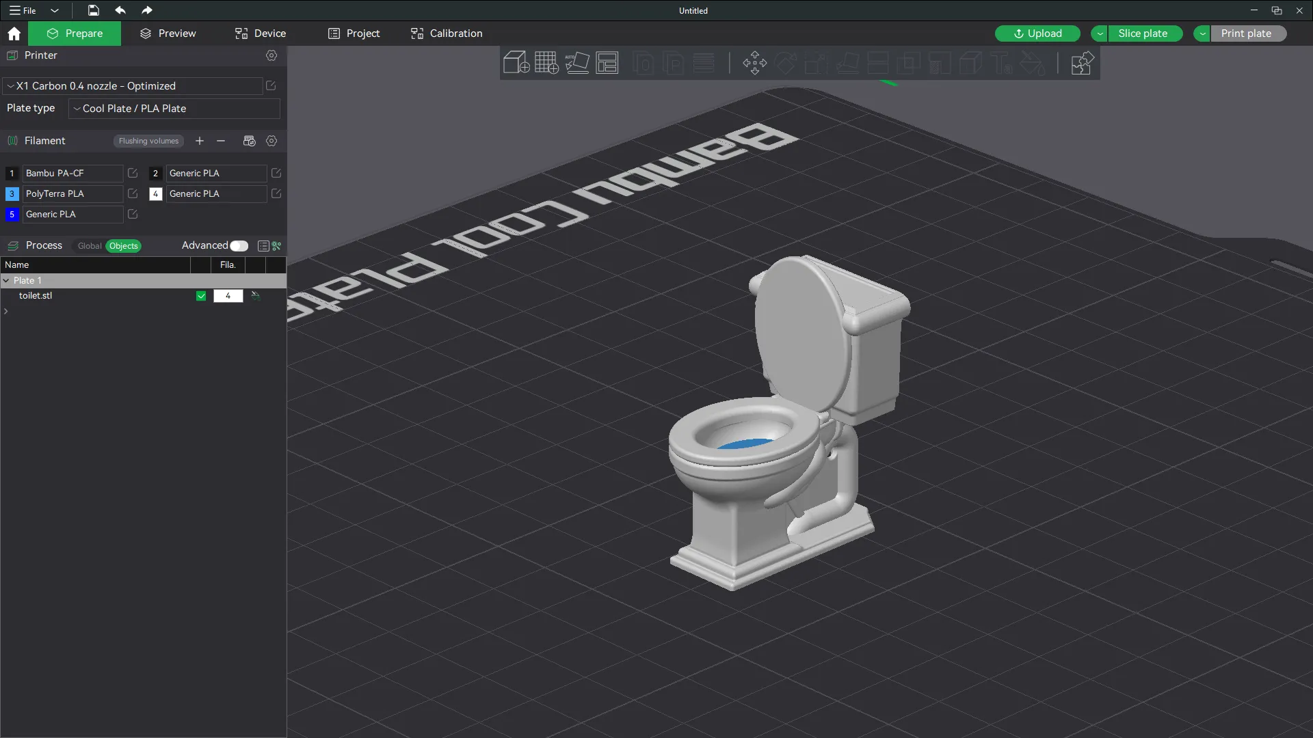Click the Add plate icon

[x=546, y=63]
